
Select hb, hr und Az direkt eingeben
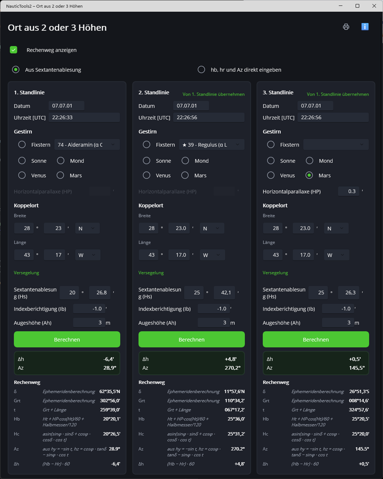(201, 70)
